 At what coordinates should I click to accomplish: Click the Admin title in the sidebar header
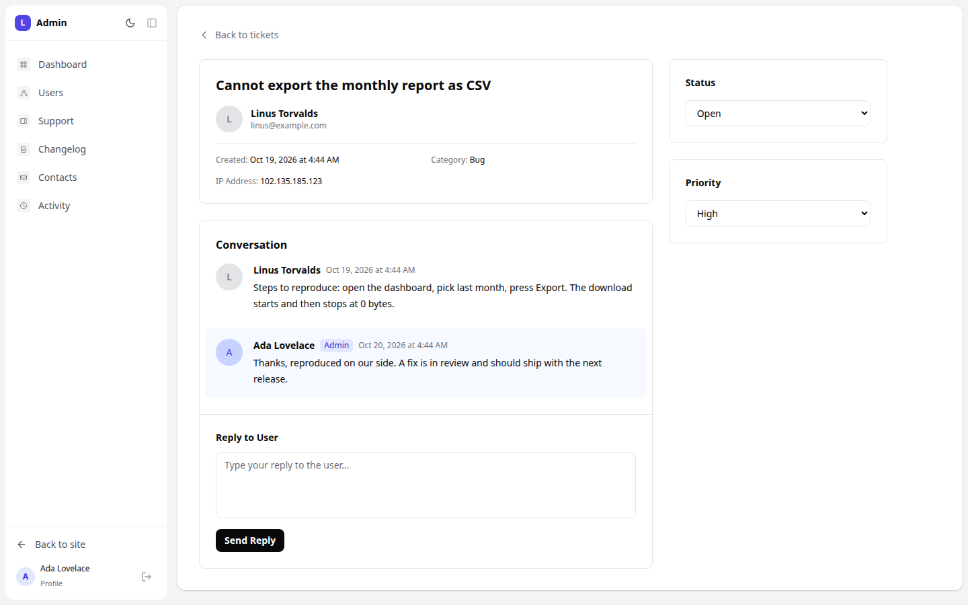pos(52,23)
